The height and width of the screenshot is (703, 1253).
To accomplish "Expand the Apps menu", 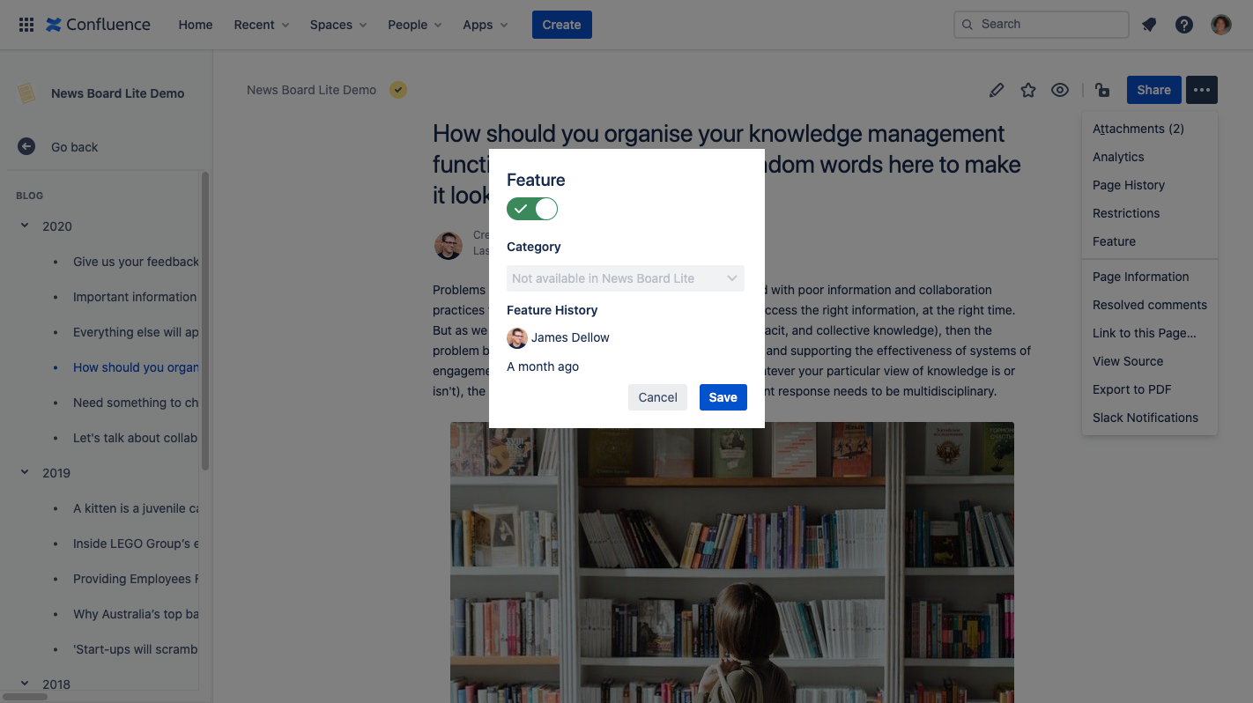I will coord(486,25).
